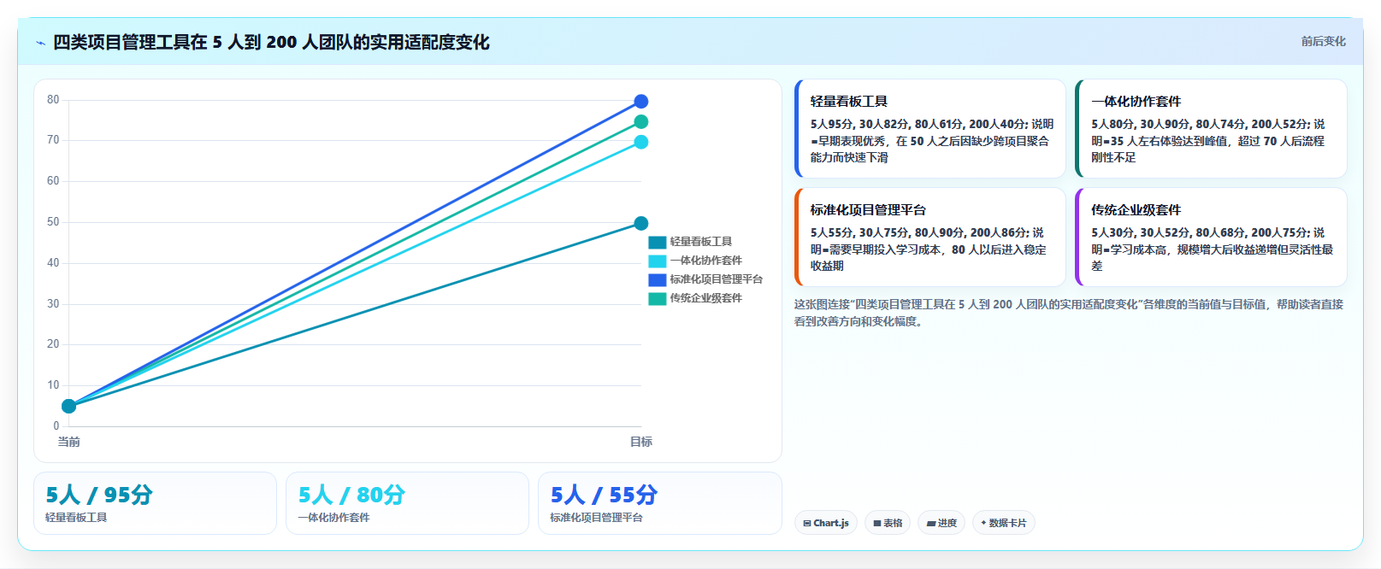Image resolution: width=1381 pixels, height=569 pixels.
Task: Open the 标准化项目管理平台 description card title
Action: (x=868, y=209)
